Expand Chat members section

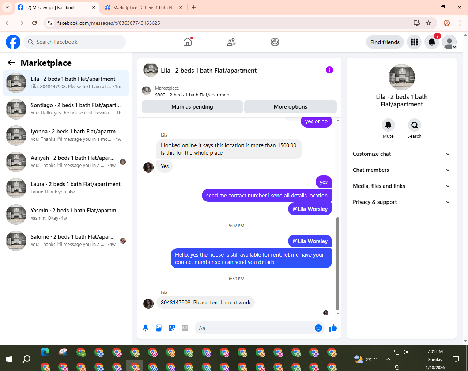pos(401,170)
